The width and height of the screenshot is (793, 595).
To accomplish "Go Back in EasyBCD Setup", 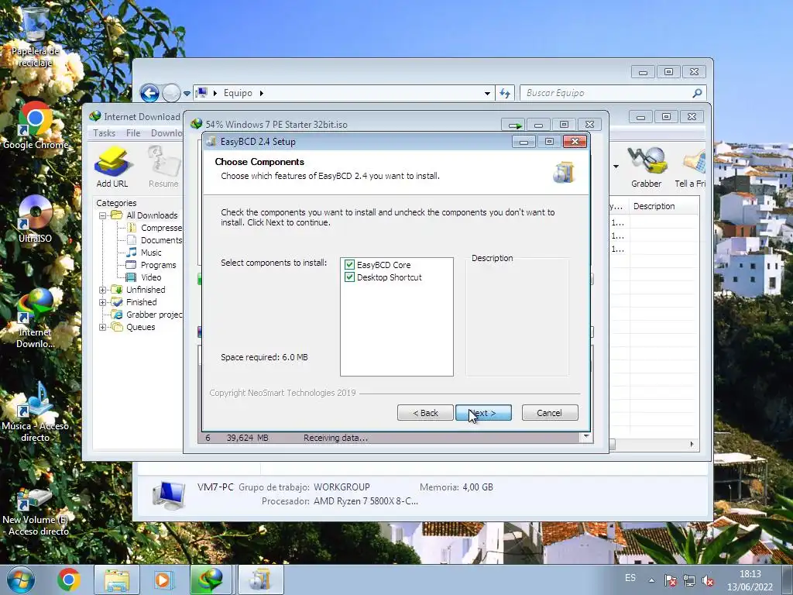I will point(425,413).
